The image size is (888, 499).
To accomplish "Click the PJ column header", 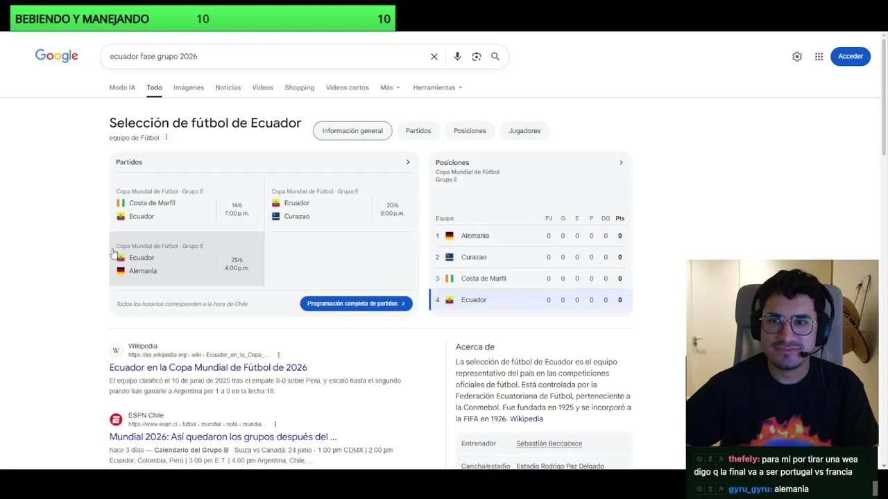I will point(549,218).
